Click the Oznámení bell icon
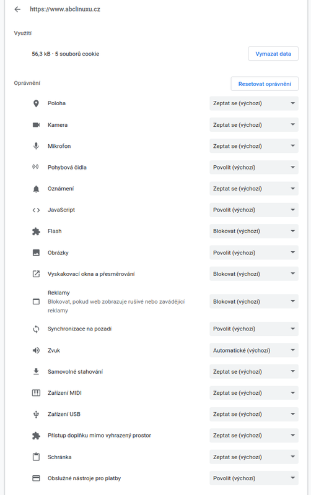311x495 pixels. tap(36, 189)
